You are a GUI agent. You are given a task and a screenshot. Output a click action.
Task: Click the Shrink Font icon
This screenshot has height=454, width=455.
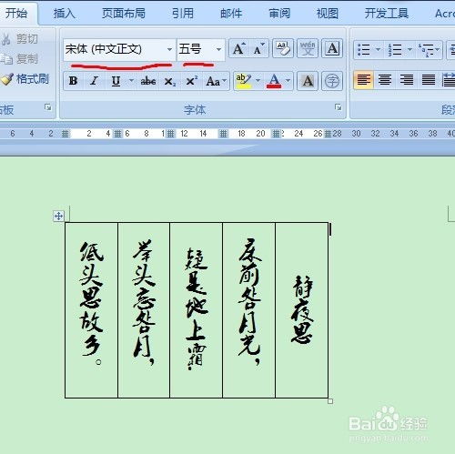pos(258,48)
